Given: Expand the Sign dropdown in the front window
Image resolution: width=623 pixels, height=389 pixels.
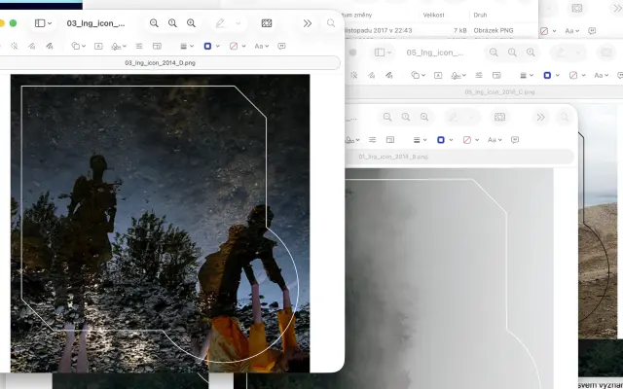Looking at the screenshot, I should (x=118, y=46).
